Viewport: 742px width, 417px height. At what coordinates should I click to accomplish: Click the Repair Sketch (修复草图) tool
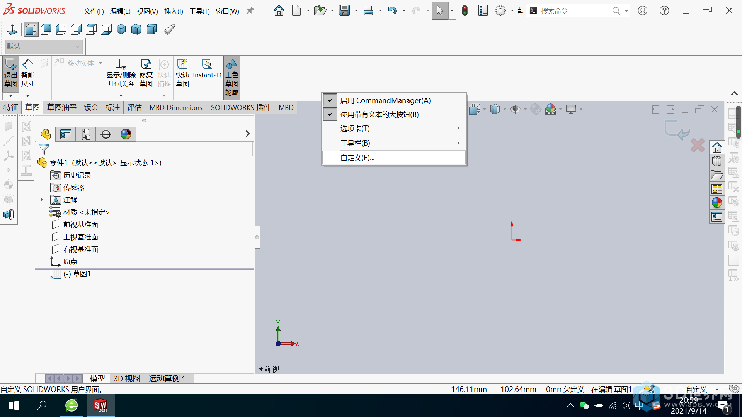(146, 74)
